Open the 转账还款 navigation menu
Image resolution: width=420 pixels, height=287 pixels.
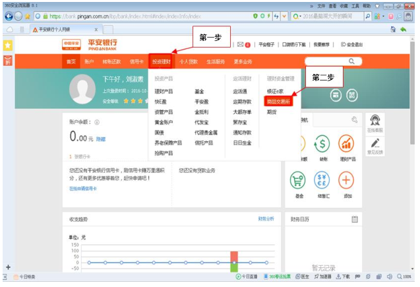click(111, 61)
